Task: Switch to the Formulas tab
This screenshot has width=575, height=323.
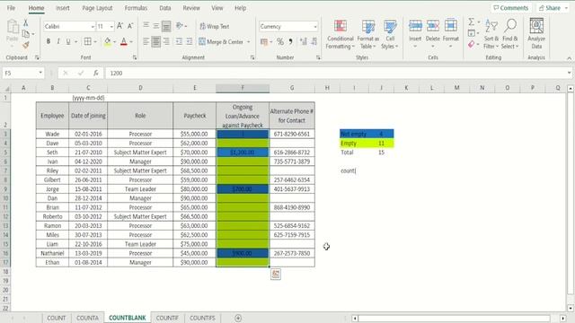Action: coord(136,8)
